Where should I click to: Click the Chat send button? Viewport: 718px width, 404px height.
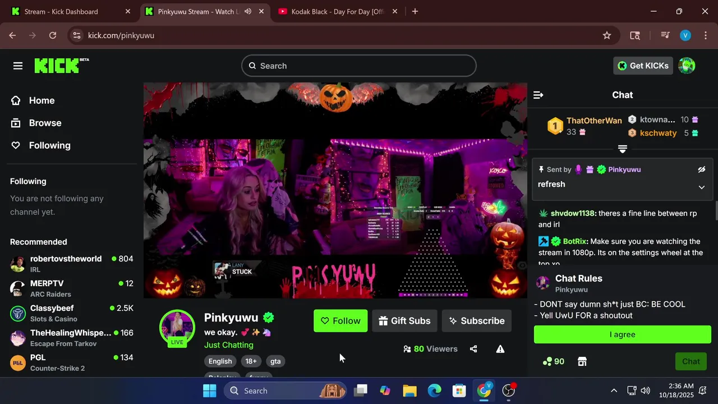(x=691, y=362)
